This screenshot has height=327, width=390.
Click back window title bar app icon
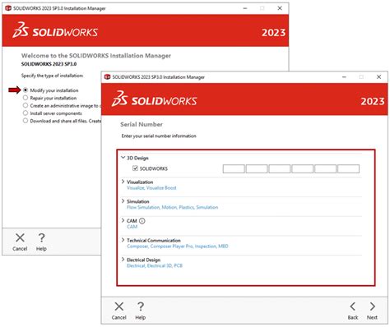coord(8,8)
